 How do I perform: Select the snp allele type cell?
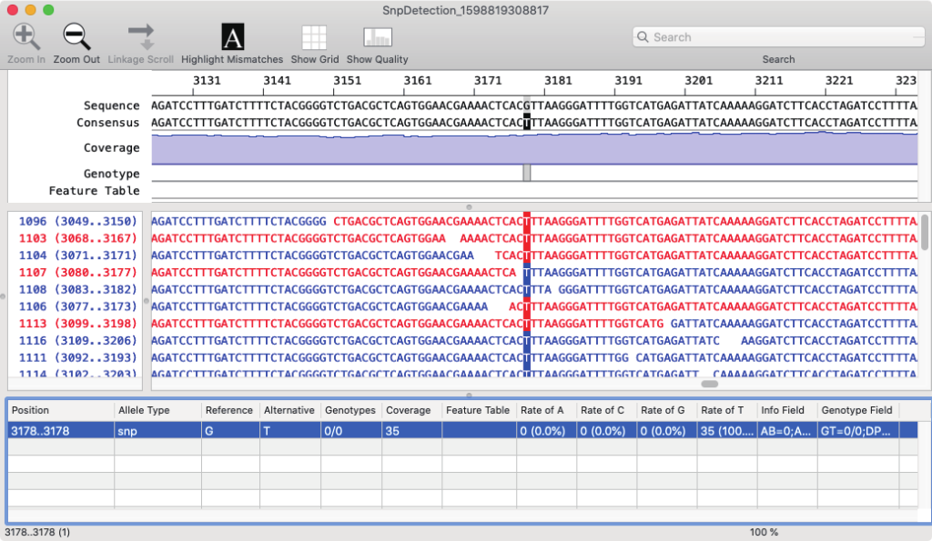(157, 431)
